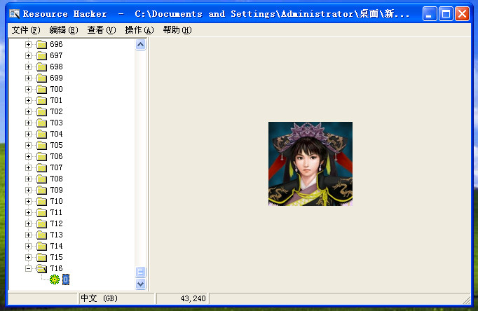The width and height of the screenshot is (478, 311).
Task: Maximize the Resource Hacker window
Action: point(446,14)
